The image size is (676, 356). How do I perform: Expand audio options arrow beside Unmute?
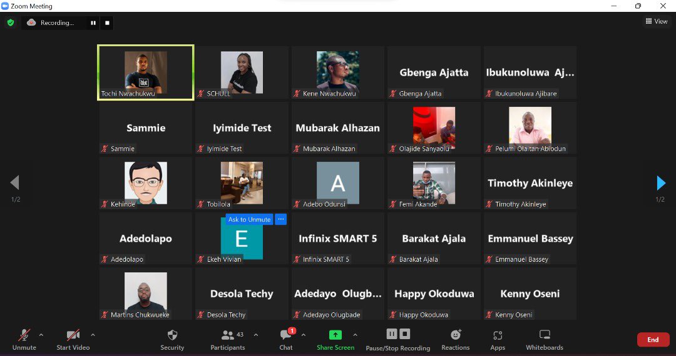41,335
